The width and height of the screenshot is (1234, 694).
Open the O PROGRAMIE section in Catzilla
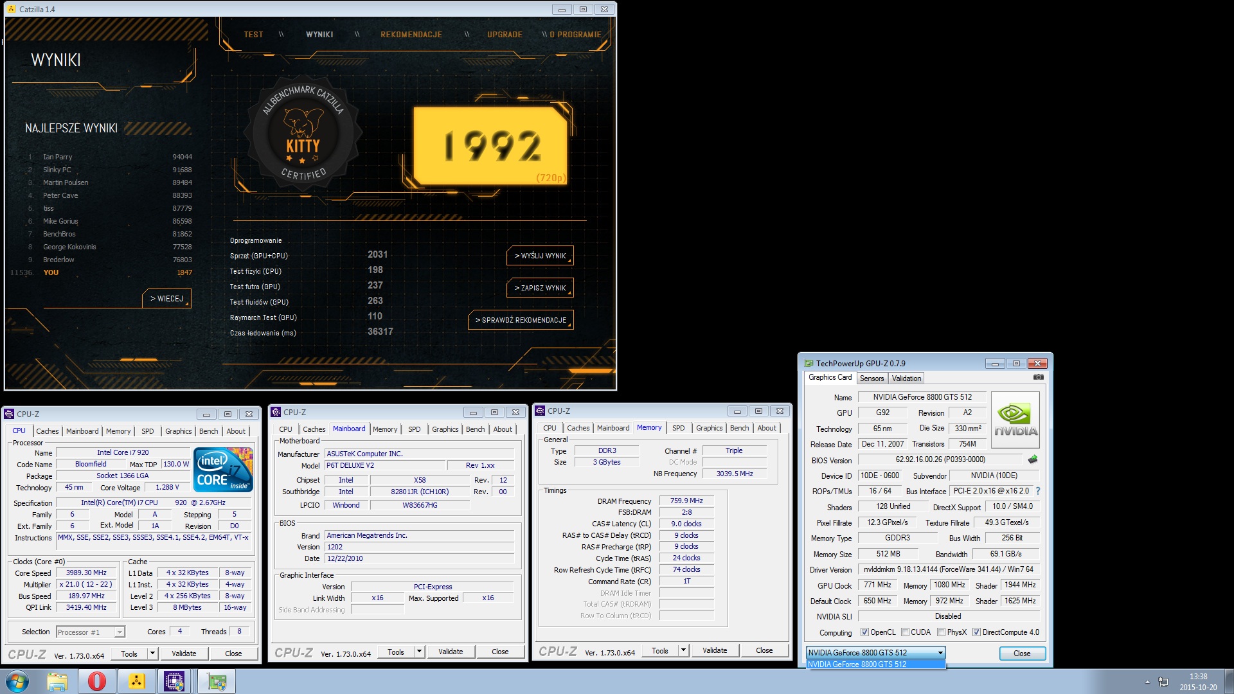(x=575, y=35)
